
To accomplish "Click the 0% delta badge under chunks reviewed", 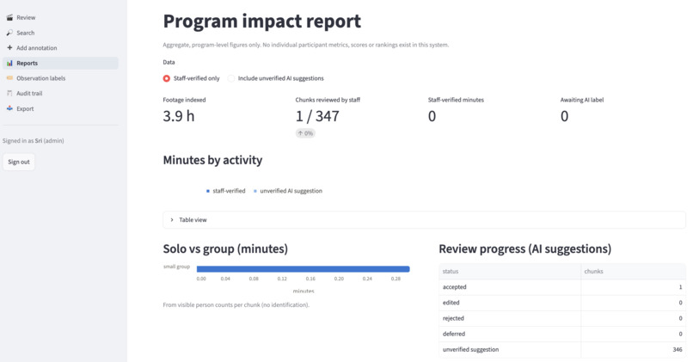I will click(305, 133).
